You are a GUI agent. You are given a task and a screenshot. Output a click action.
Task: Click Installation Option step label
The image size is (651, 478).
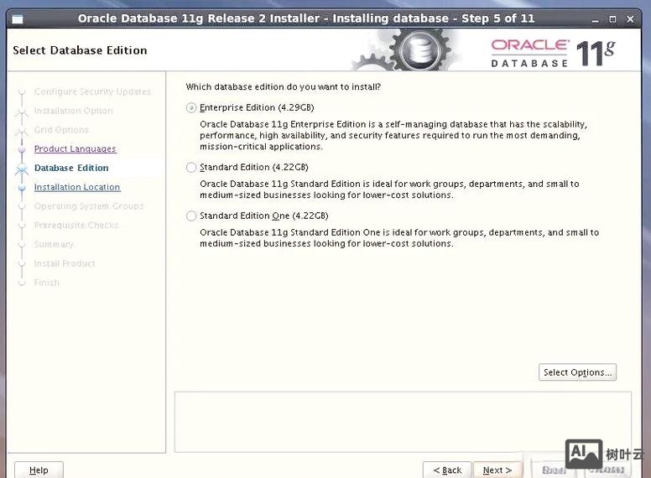[74, 111]
